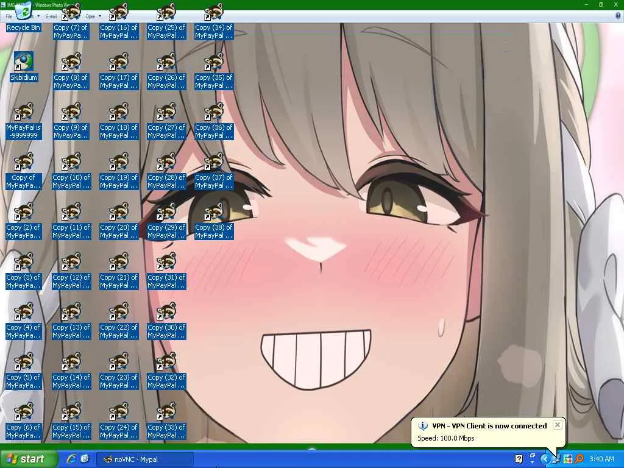Click the colorful tray icon beside the magnifier
624x468 pixels.
(568, 459)
